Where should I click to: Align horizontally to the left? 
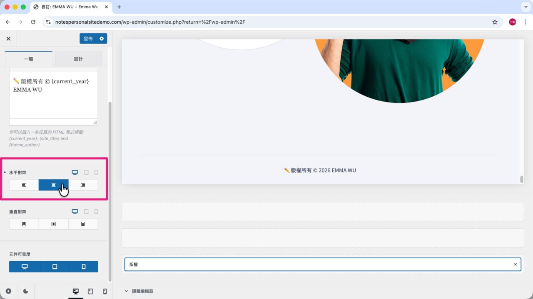[x=24, y=185]
